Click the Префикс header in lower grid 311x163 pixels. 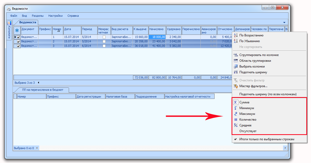[61, 97]
